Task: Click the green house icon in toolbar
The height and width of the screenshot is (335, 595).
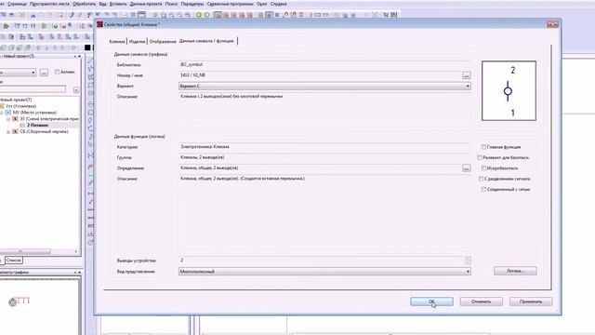Action: tap(7, 26)
